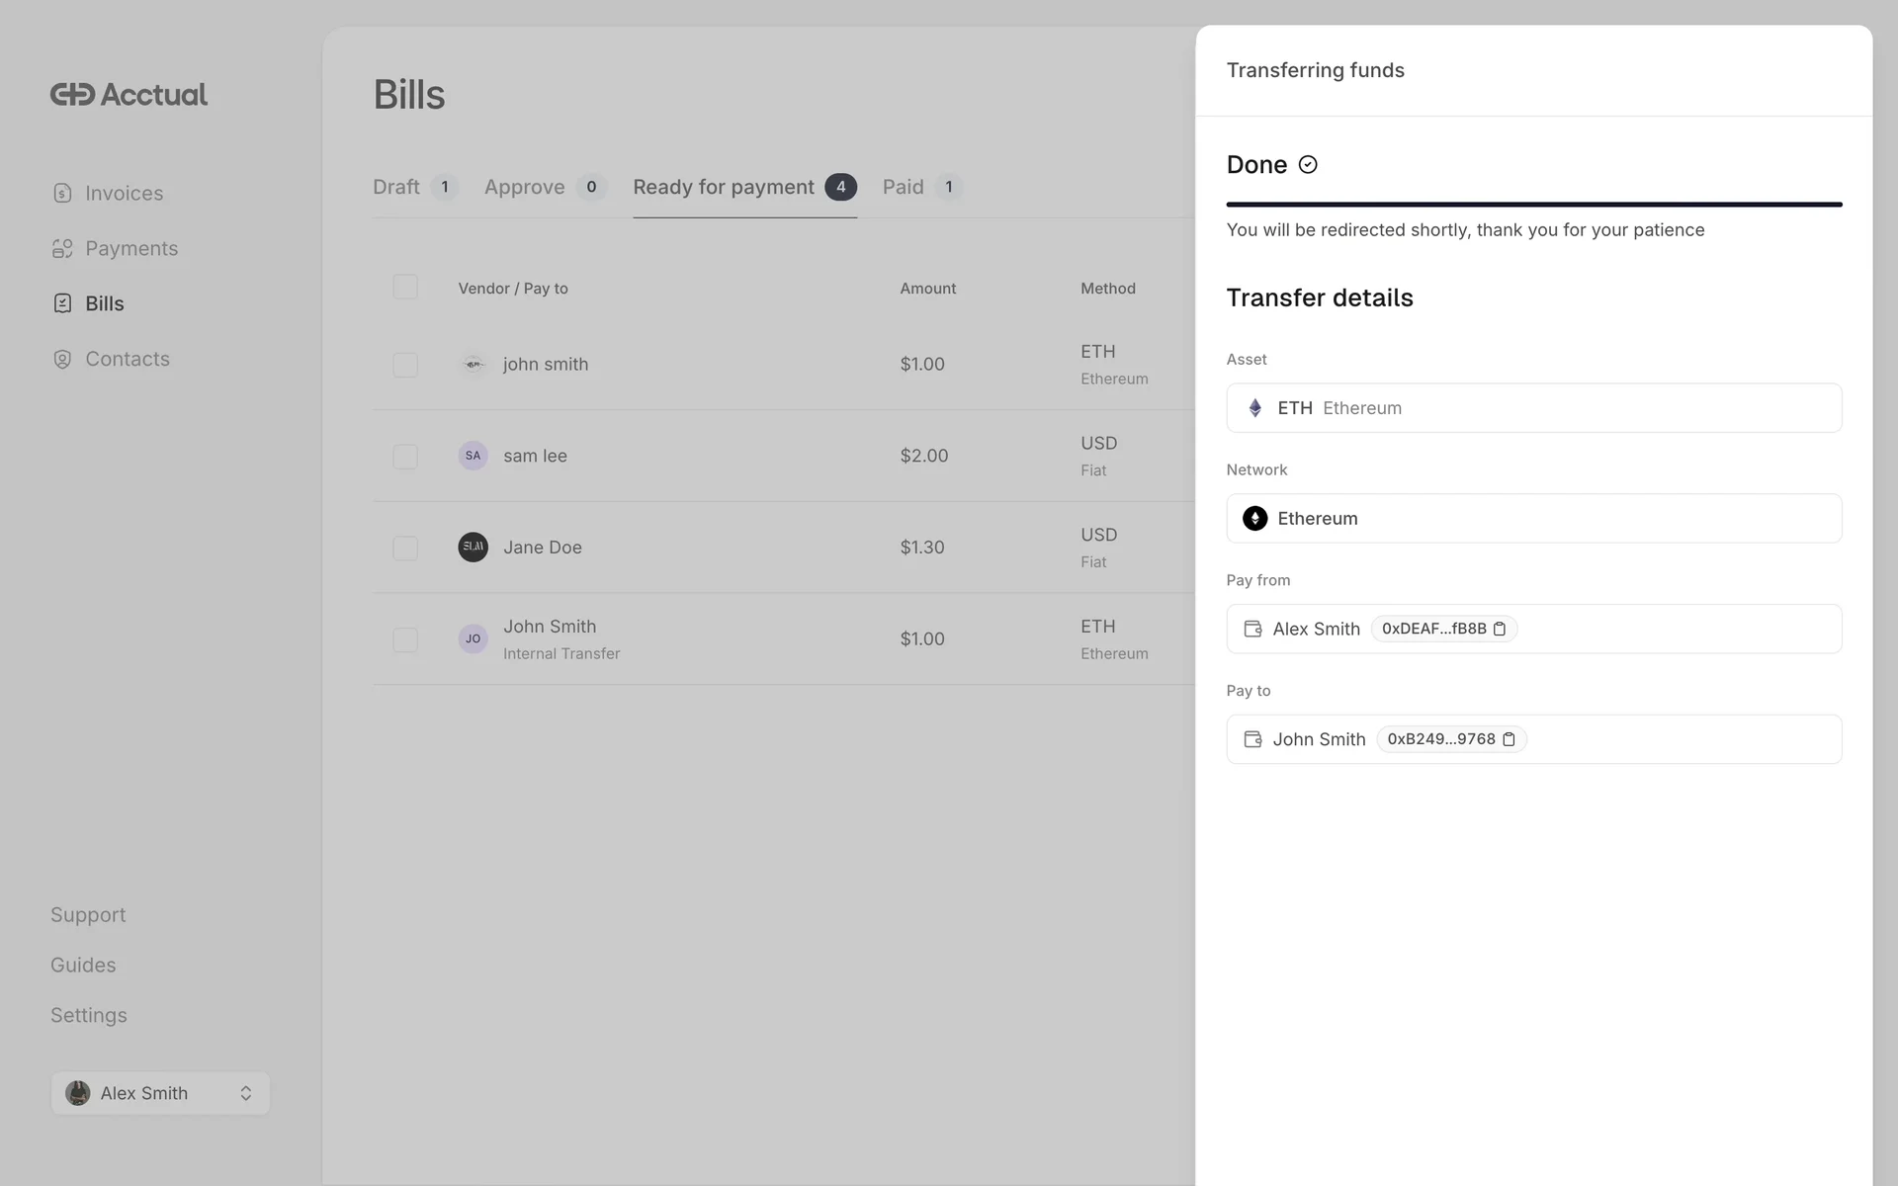
Task: Click the Acctual logo
Action: [x=129, y=95]
